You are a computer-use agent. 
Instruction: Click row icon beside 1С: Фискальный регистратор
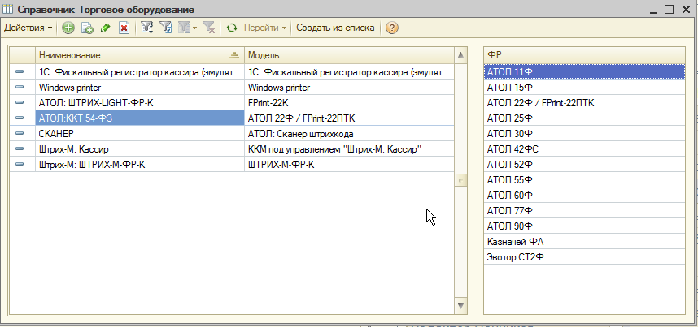20,72
